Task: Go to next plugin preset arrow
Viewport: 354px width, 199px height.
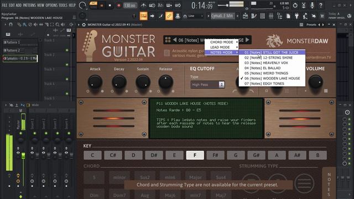Action: (323, 24)
